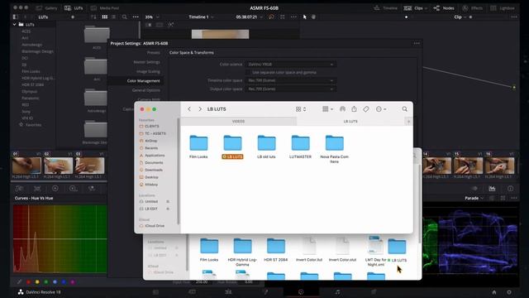
Task: Open General Options in Project Settings
Action: (146, 90)
